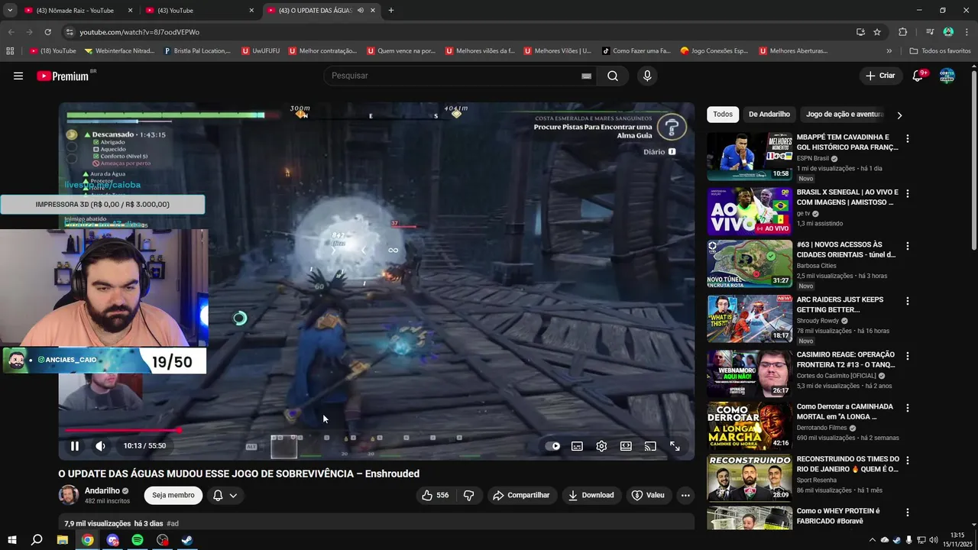Open options for ARC Raiders video
Screen dimensions: 978x550
[908, 301]
